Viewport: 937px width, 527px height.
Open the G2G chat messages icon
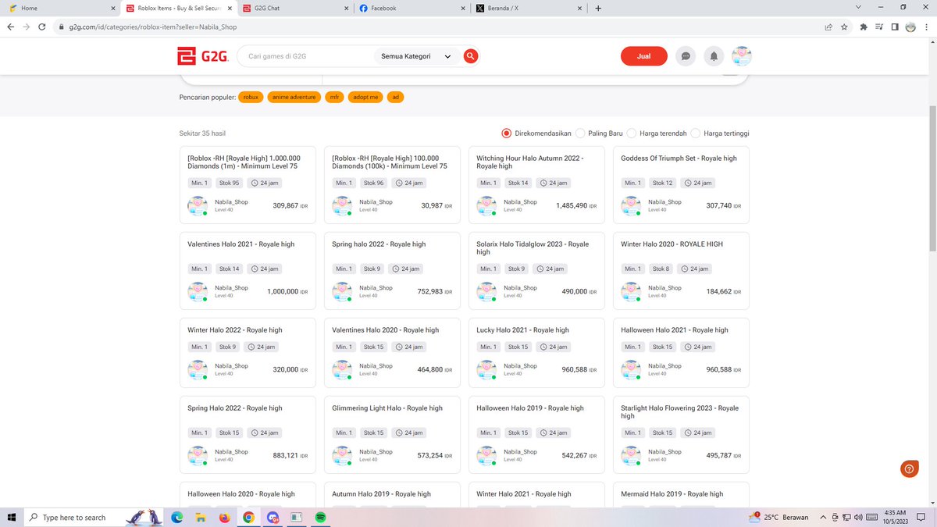[x=686, y=56]
